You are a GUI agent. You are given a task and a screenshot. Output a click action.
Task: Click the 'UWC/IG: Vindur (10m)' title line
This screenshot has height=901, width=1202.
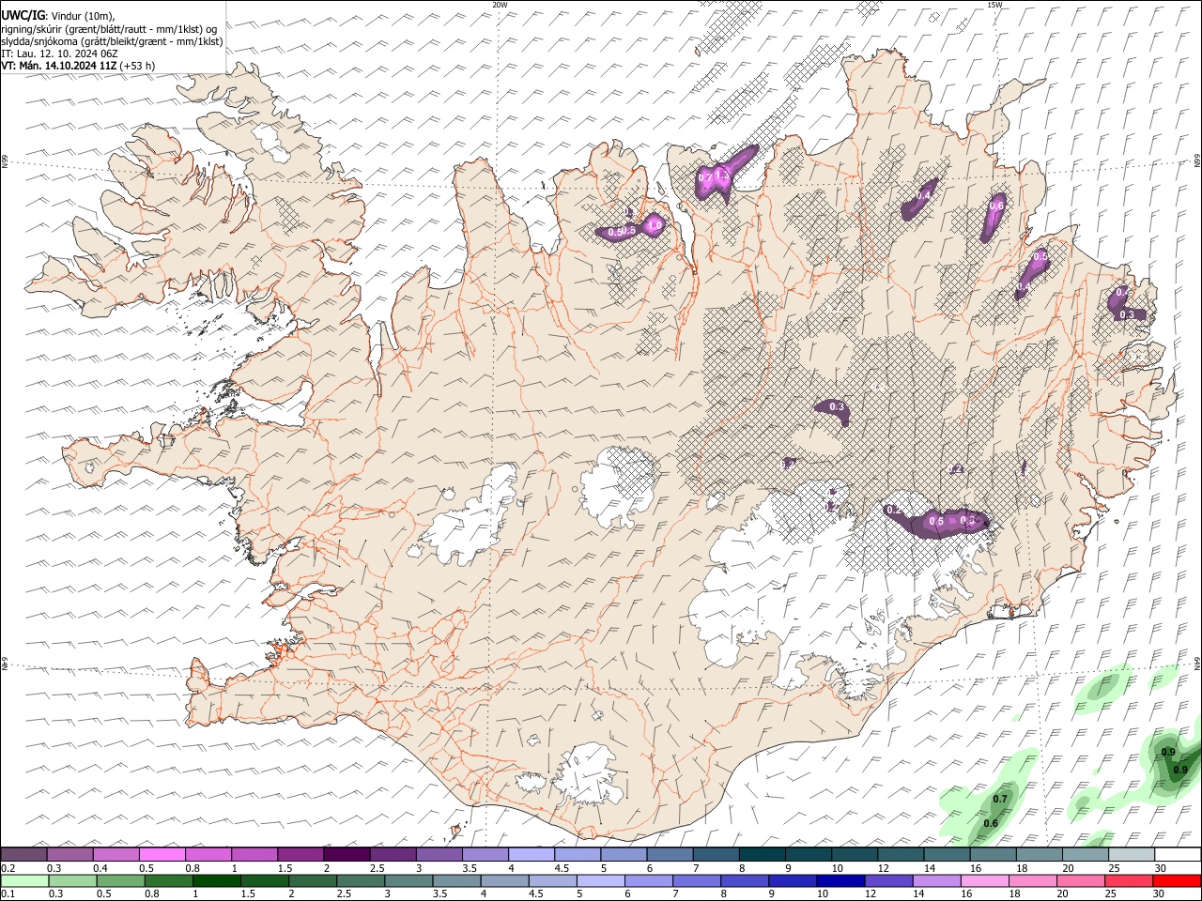pyautogui.click(x=58, y=15)
